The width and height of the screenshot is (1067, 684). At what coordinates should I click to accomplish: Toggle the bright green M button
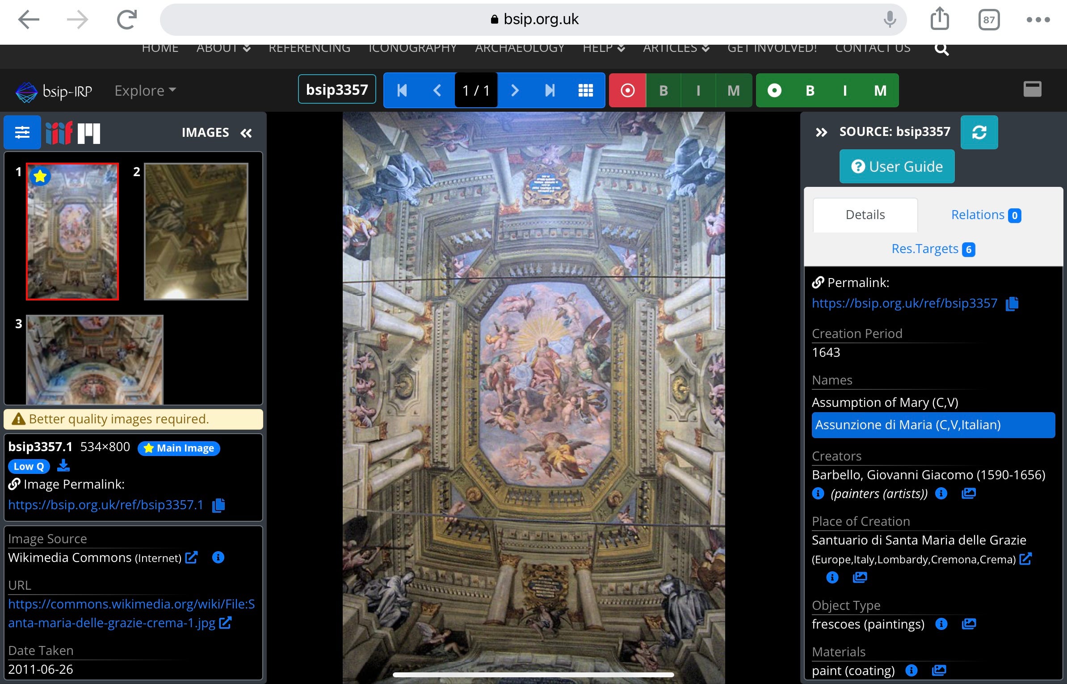tap(880, 91)
